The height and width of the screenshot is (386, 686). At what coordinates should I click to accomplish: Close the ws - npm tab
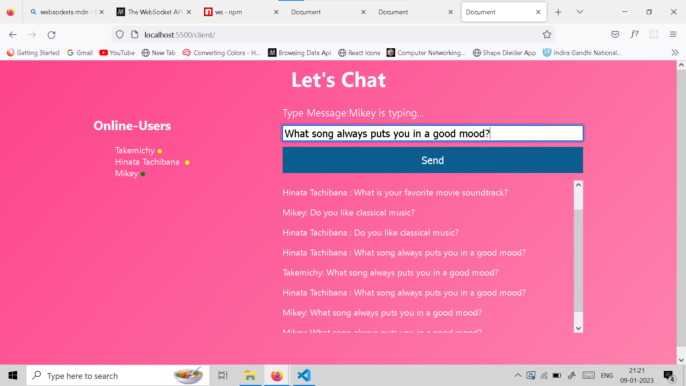(276, 12)
